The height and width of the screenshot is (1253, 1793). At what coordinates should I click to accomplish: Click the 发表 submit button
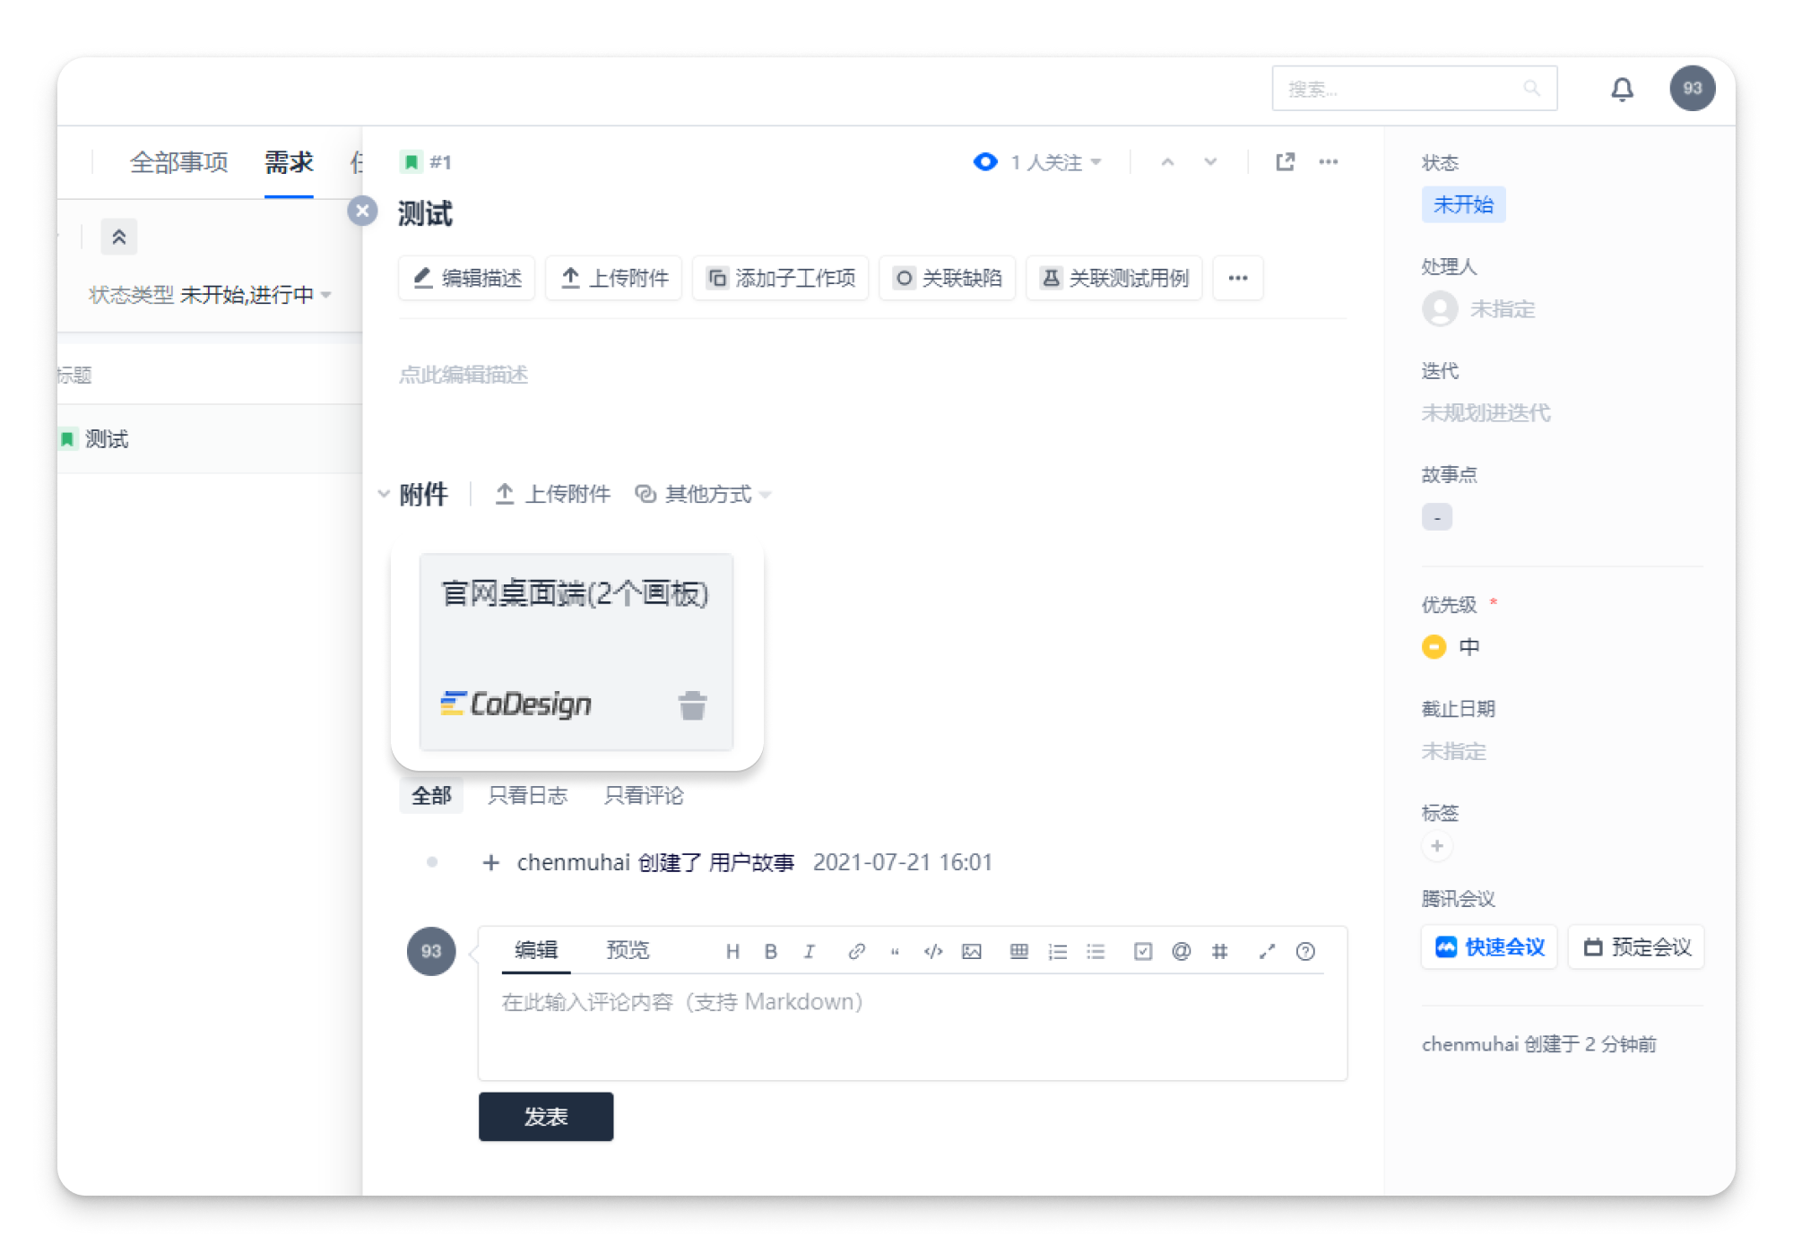click(x=545, y=1116)
